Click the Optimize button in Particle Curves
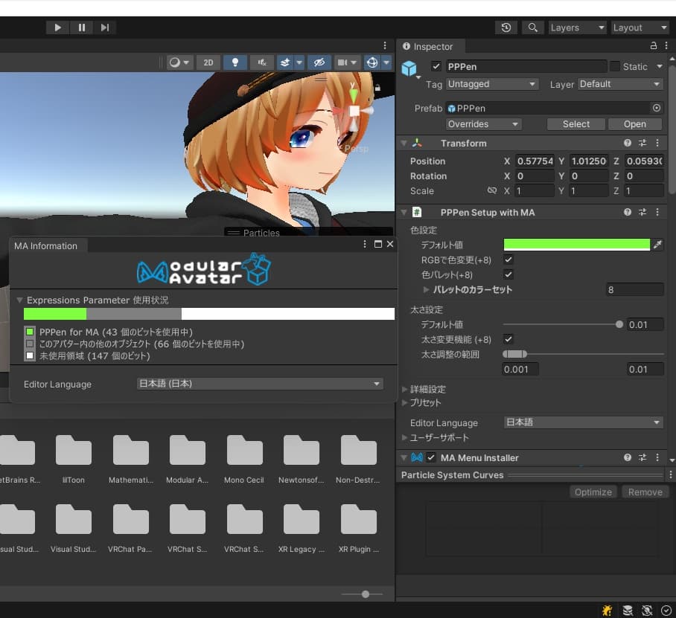The image size is (676, 618). 593,492
